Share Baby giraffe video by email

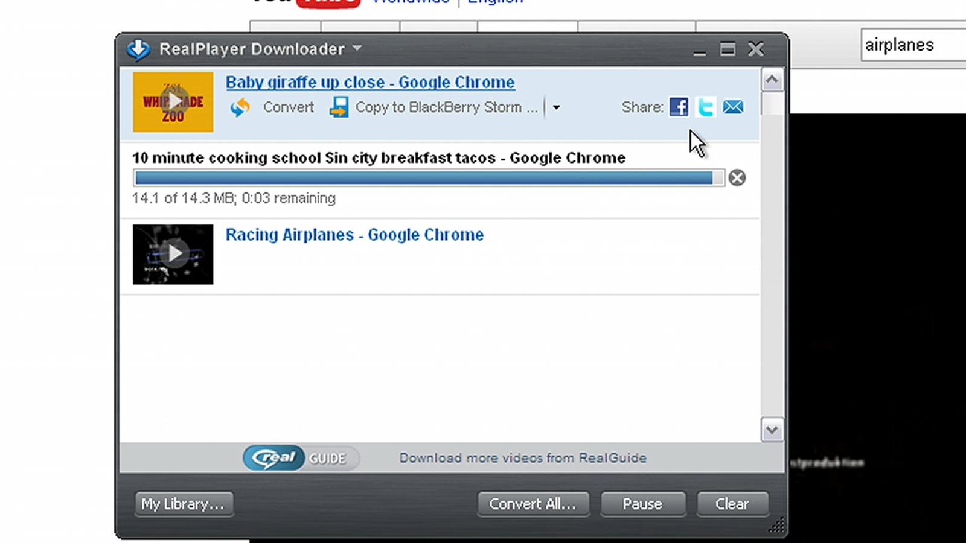click(733, 107)
